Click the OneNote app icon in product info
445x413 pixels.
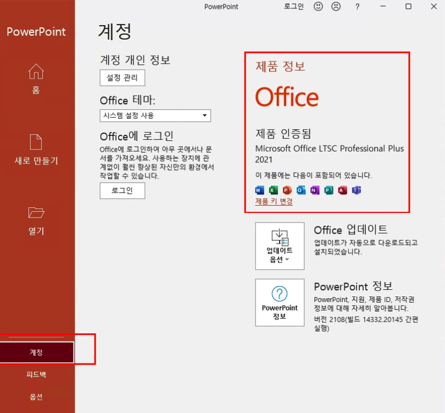point(315,190)
